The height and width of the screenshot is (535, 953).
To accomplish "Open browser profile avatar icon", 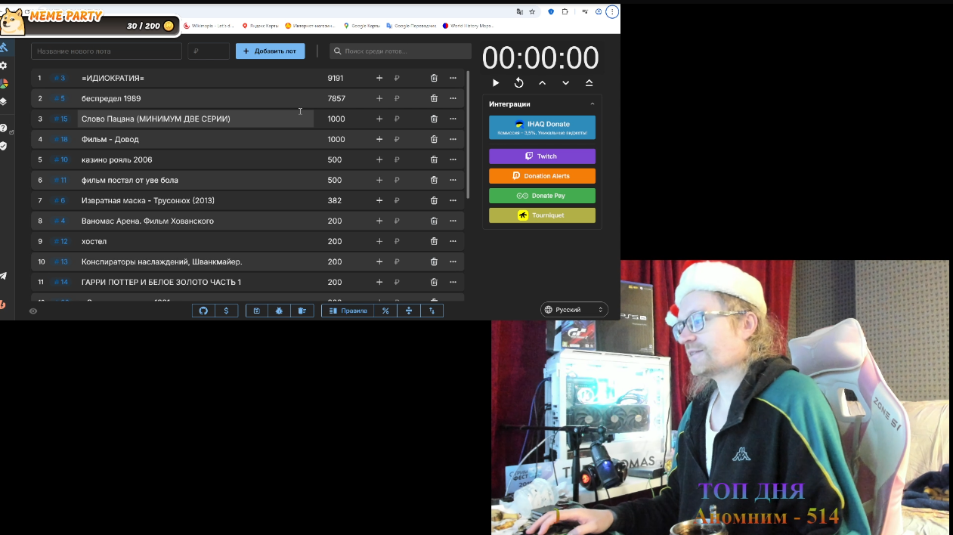I will [x=599, y=12].
